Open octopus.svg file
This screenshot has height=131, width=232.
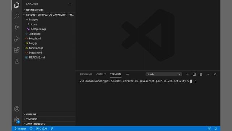pos(49,29)
